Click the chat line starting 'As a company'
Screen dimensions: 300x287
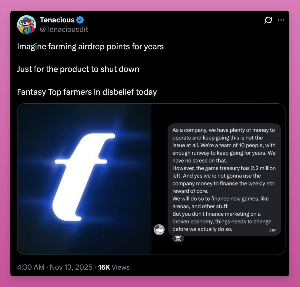tap(223, 130)
